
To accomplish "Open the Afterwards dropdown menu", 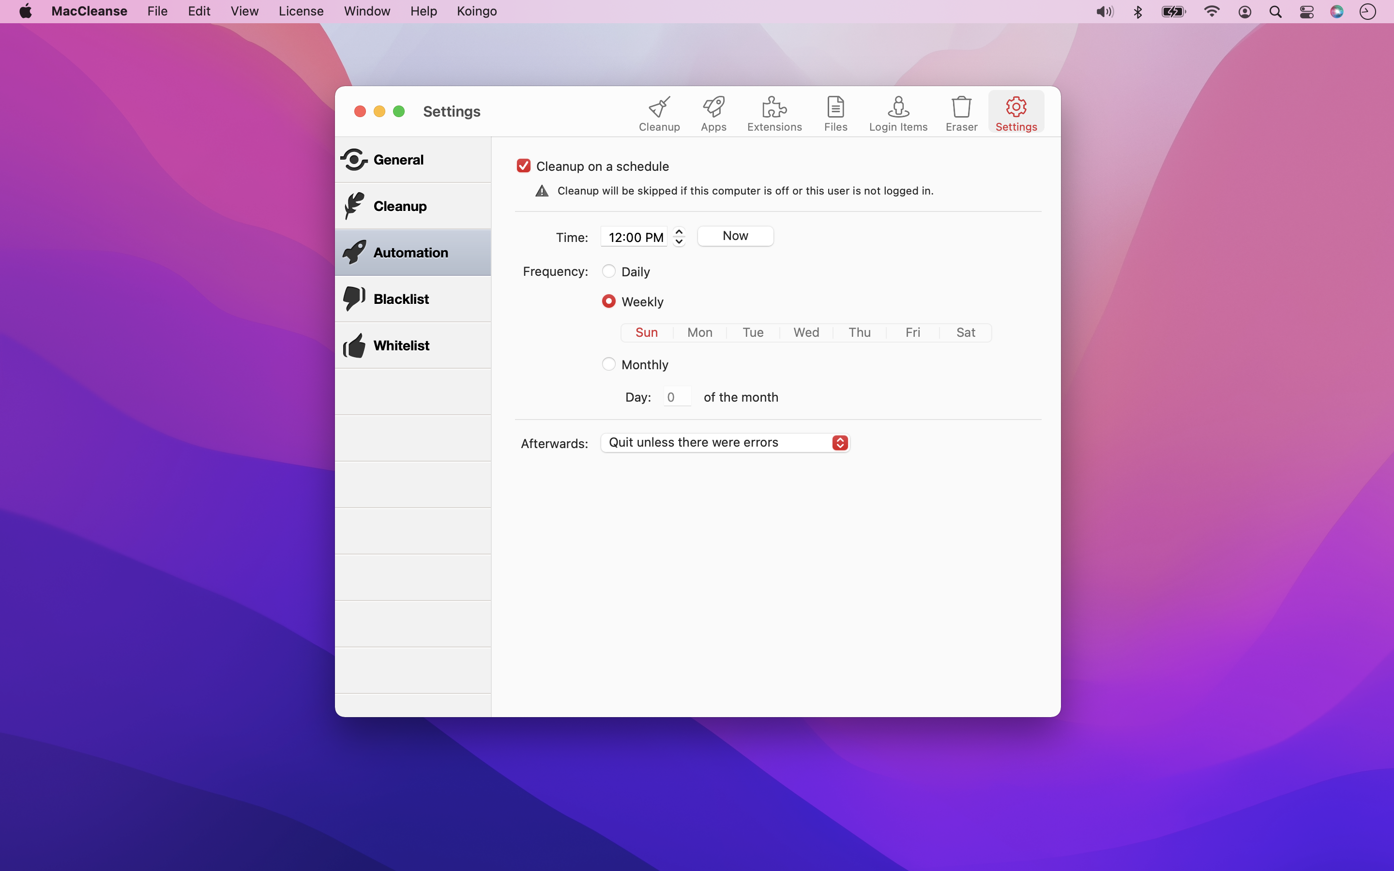I will click(x=725, y=442).
